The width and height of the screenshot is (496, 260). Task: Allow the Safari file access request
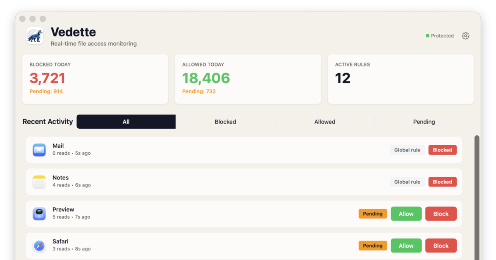406,246
